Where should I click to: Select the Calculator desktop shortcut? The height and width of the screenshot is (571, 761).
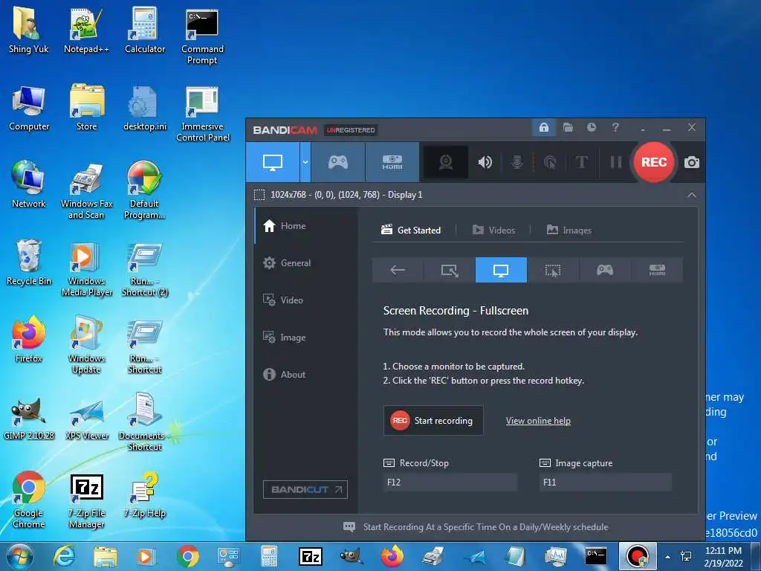point(145,31)
